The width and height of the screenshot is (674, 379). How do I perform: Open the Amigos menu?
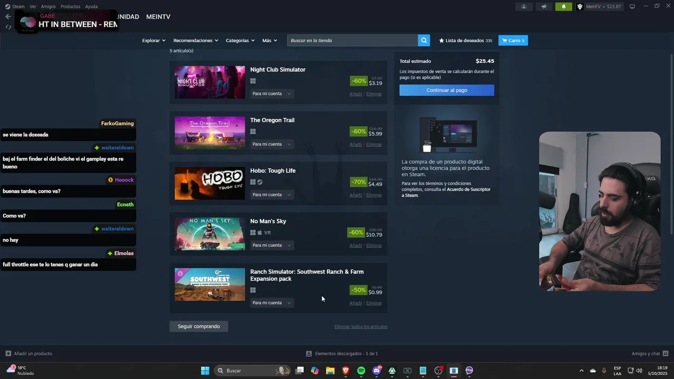[x=48, y=6]
